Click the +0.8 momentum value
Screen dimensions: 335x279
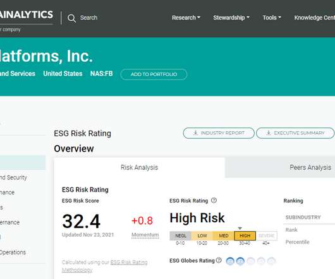coord(142,221)
